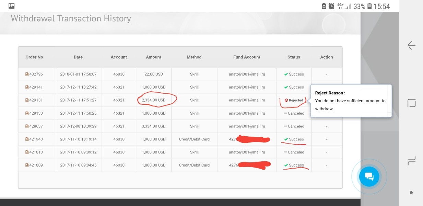Select the 2,334.00 USD amount cell
This screenshot has height=206, width=423.
154,100
